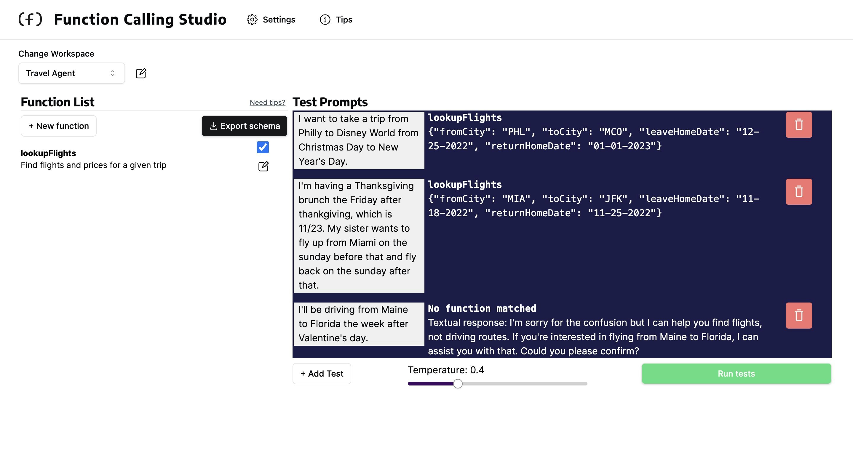853x464 pixels.
Task: Open the Need tips? link
Action: (267, 102)
